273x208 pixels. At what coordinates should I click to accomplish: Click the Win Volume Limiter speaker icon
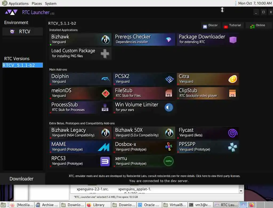(x=169, y=107)
